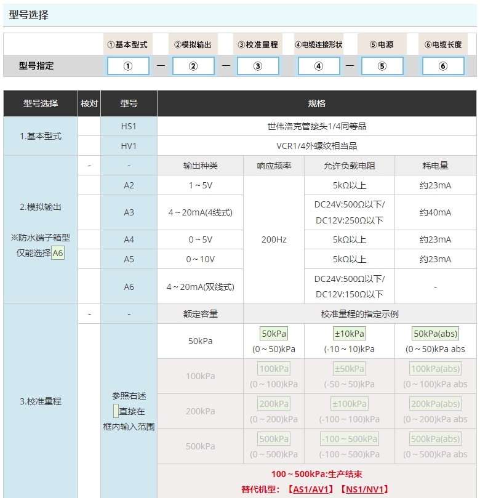Select the ①基本型式 header label

[127, 44]
